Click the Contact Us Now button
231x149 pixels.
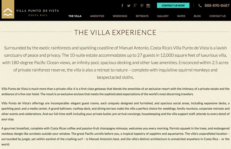coord(173,5)
